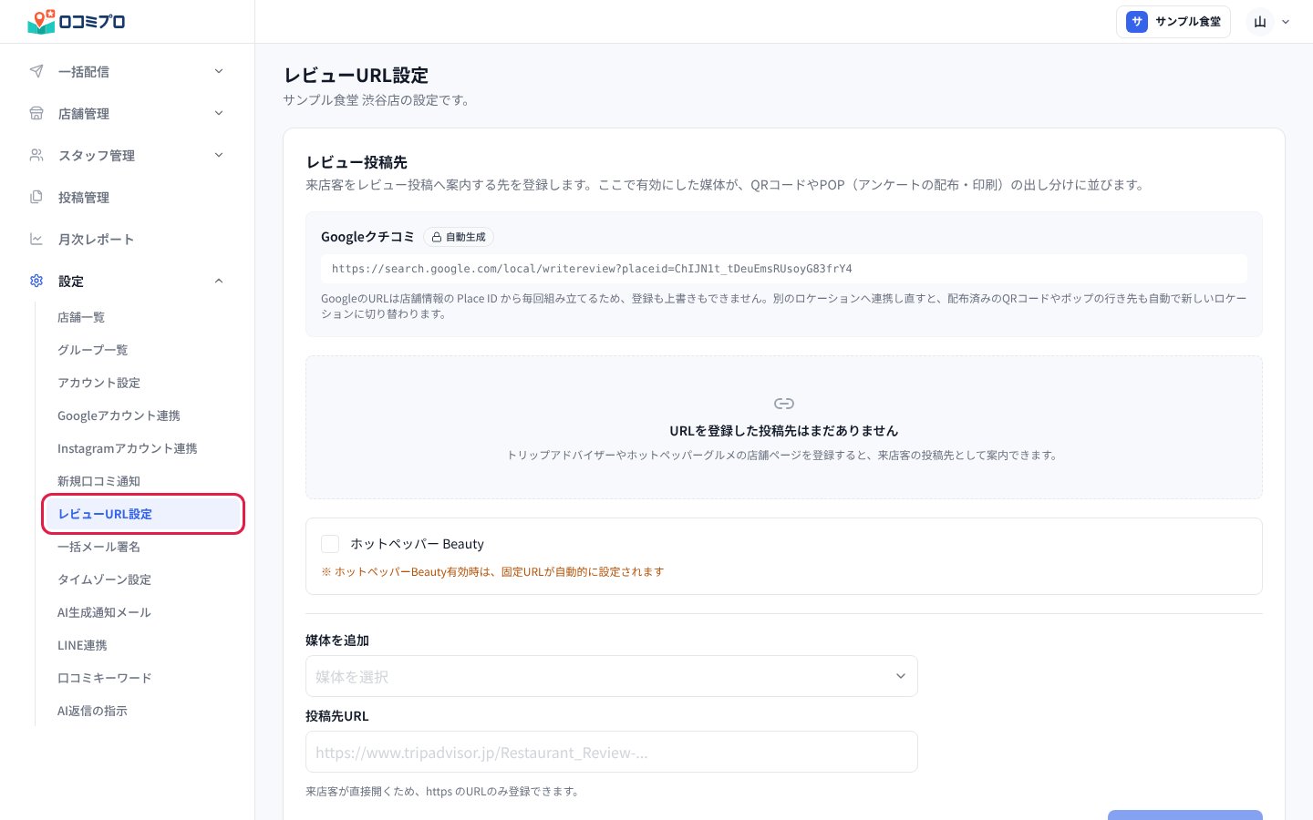Click the 店舗管理 store icon
Image resolution: width=1313 pixels, height=820 pixels.
click(x=36, y=113)
